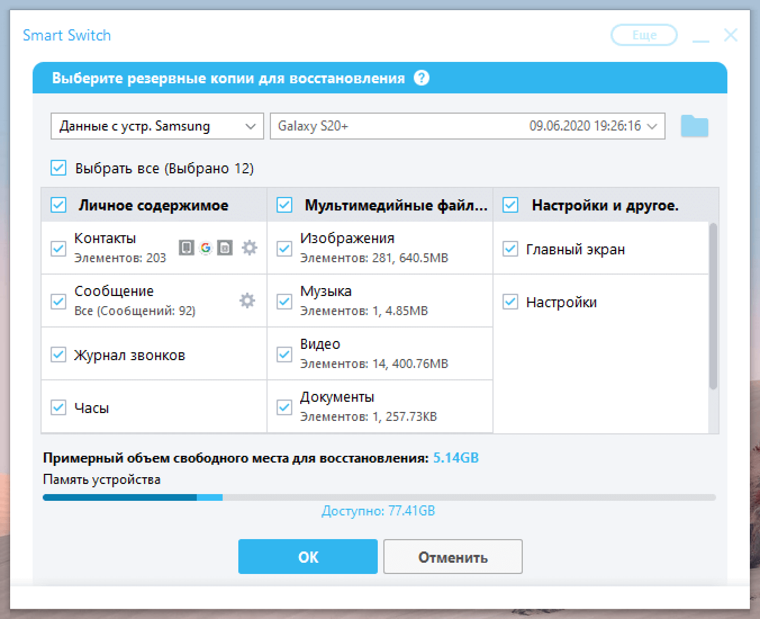
Task: Uncheck the Главный экран checkbox
Action: tap(510, 248)
